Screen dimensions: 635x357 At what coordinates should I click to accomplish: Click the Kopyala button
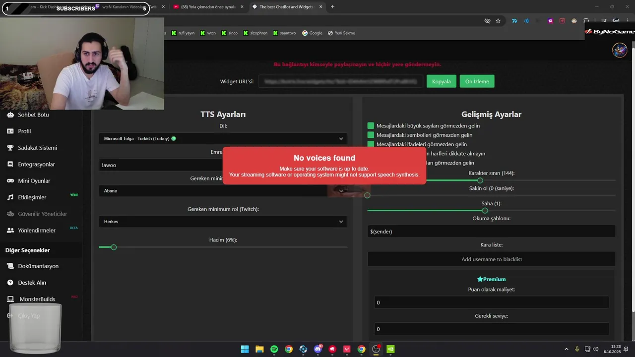coord(441,81)
